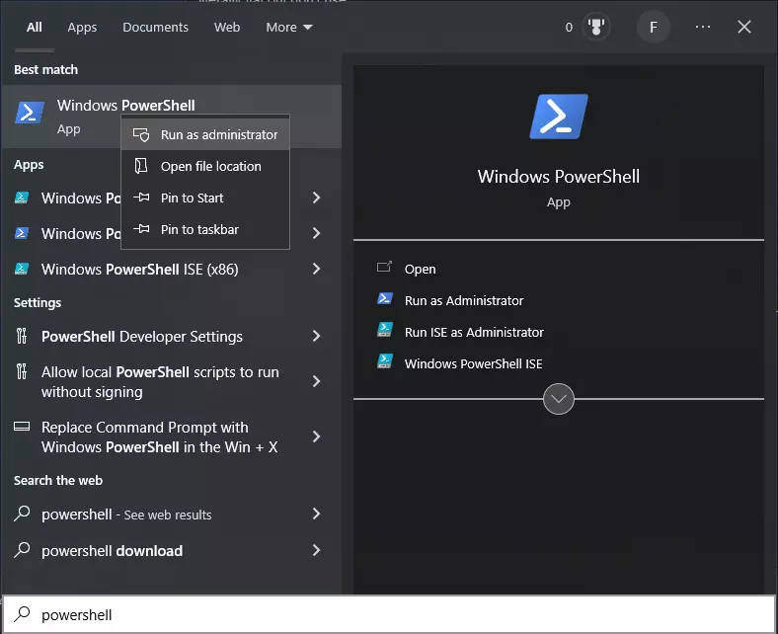This screenshot has height=634, width=778.
Task: Click the user account avatar F
Action: (x=653, y=28)
